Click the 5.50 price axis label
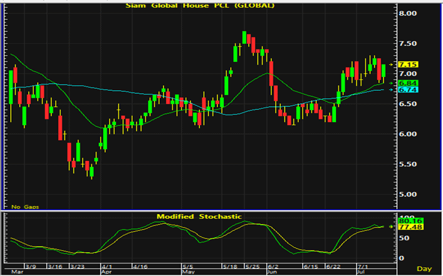 click(x=407, y=164)
